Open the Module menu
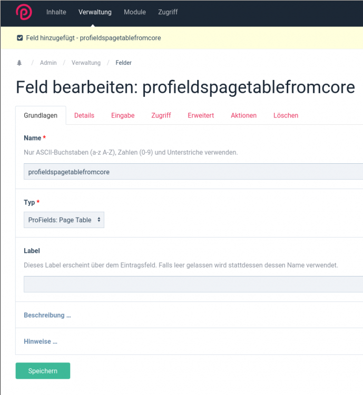The image size is (363, 395). [135, 12]
